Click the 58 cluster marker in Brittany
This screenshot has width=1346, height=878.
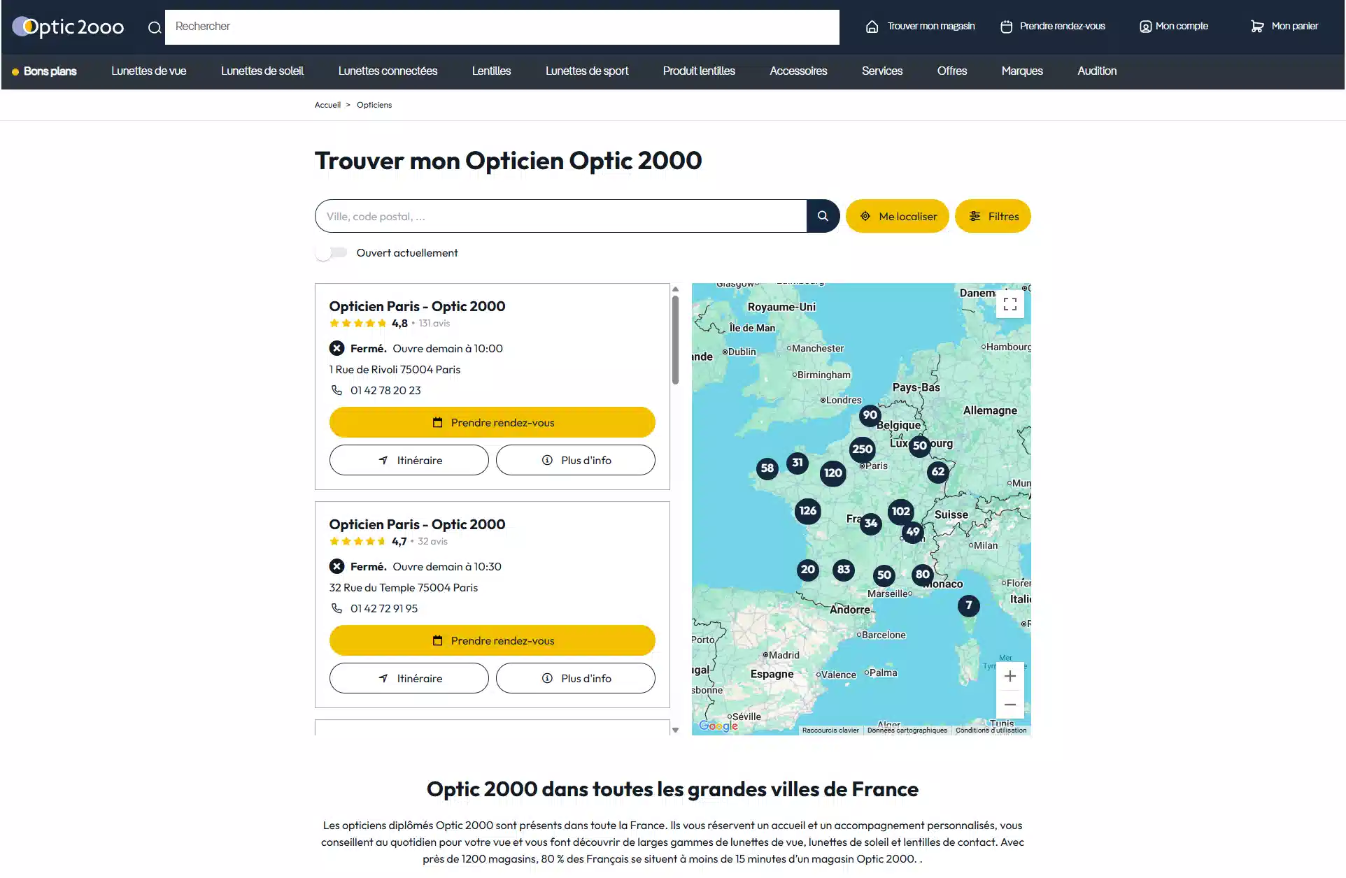[x=767, y=468]
